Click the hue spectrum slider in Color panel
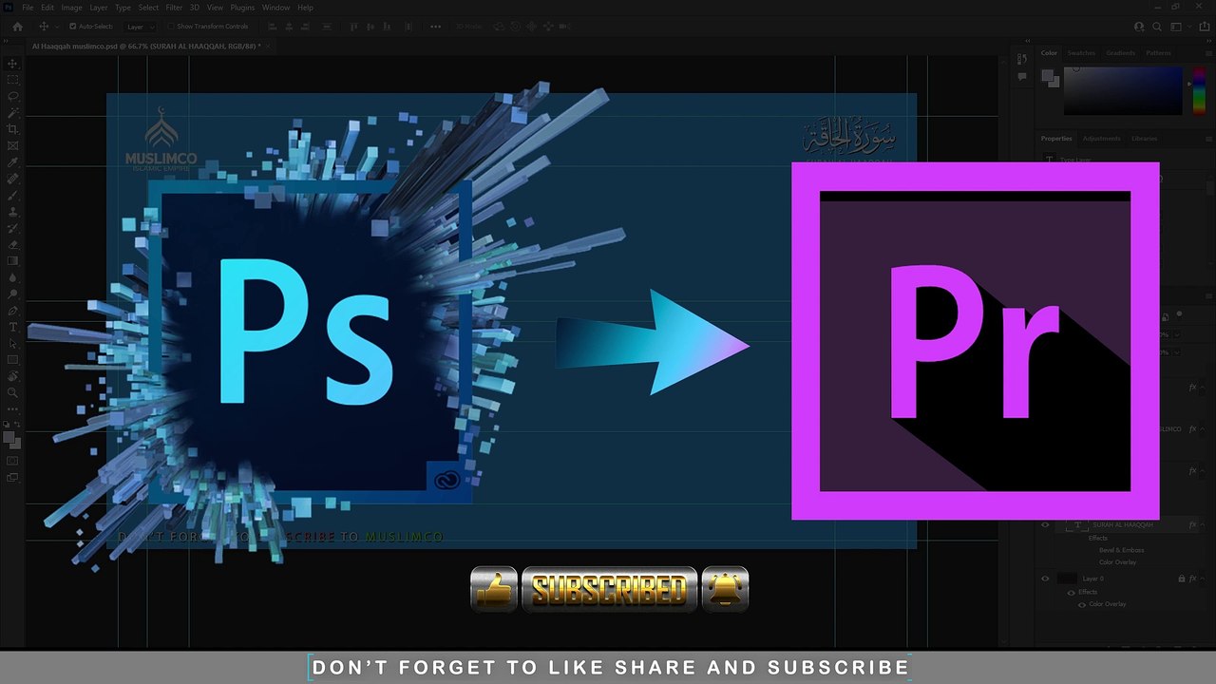Viewport: 1216px width, 684px height. coord(1198,91)
